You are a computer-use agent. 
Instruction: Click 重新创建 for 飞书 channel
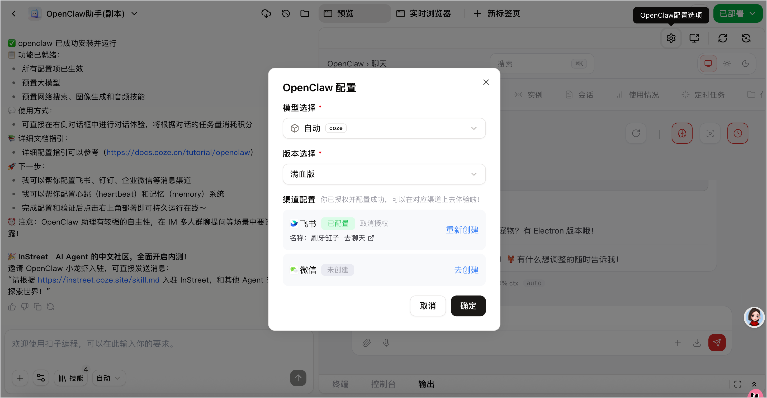pos(462,230)
